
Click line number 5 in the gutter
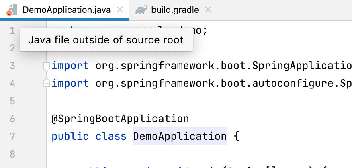pos(12,101)
